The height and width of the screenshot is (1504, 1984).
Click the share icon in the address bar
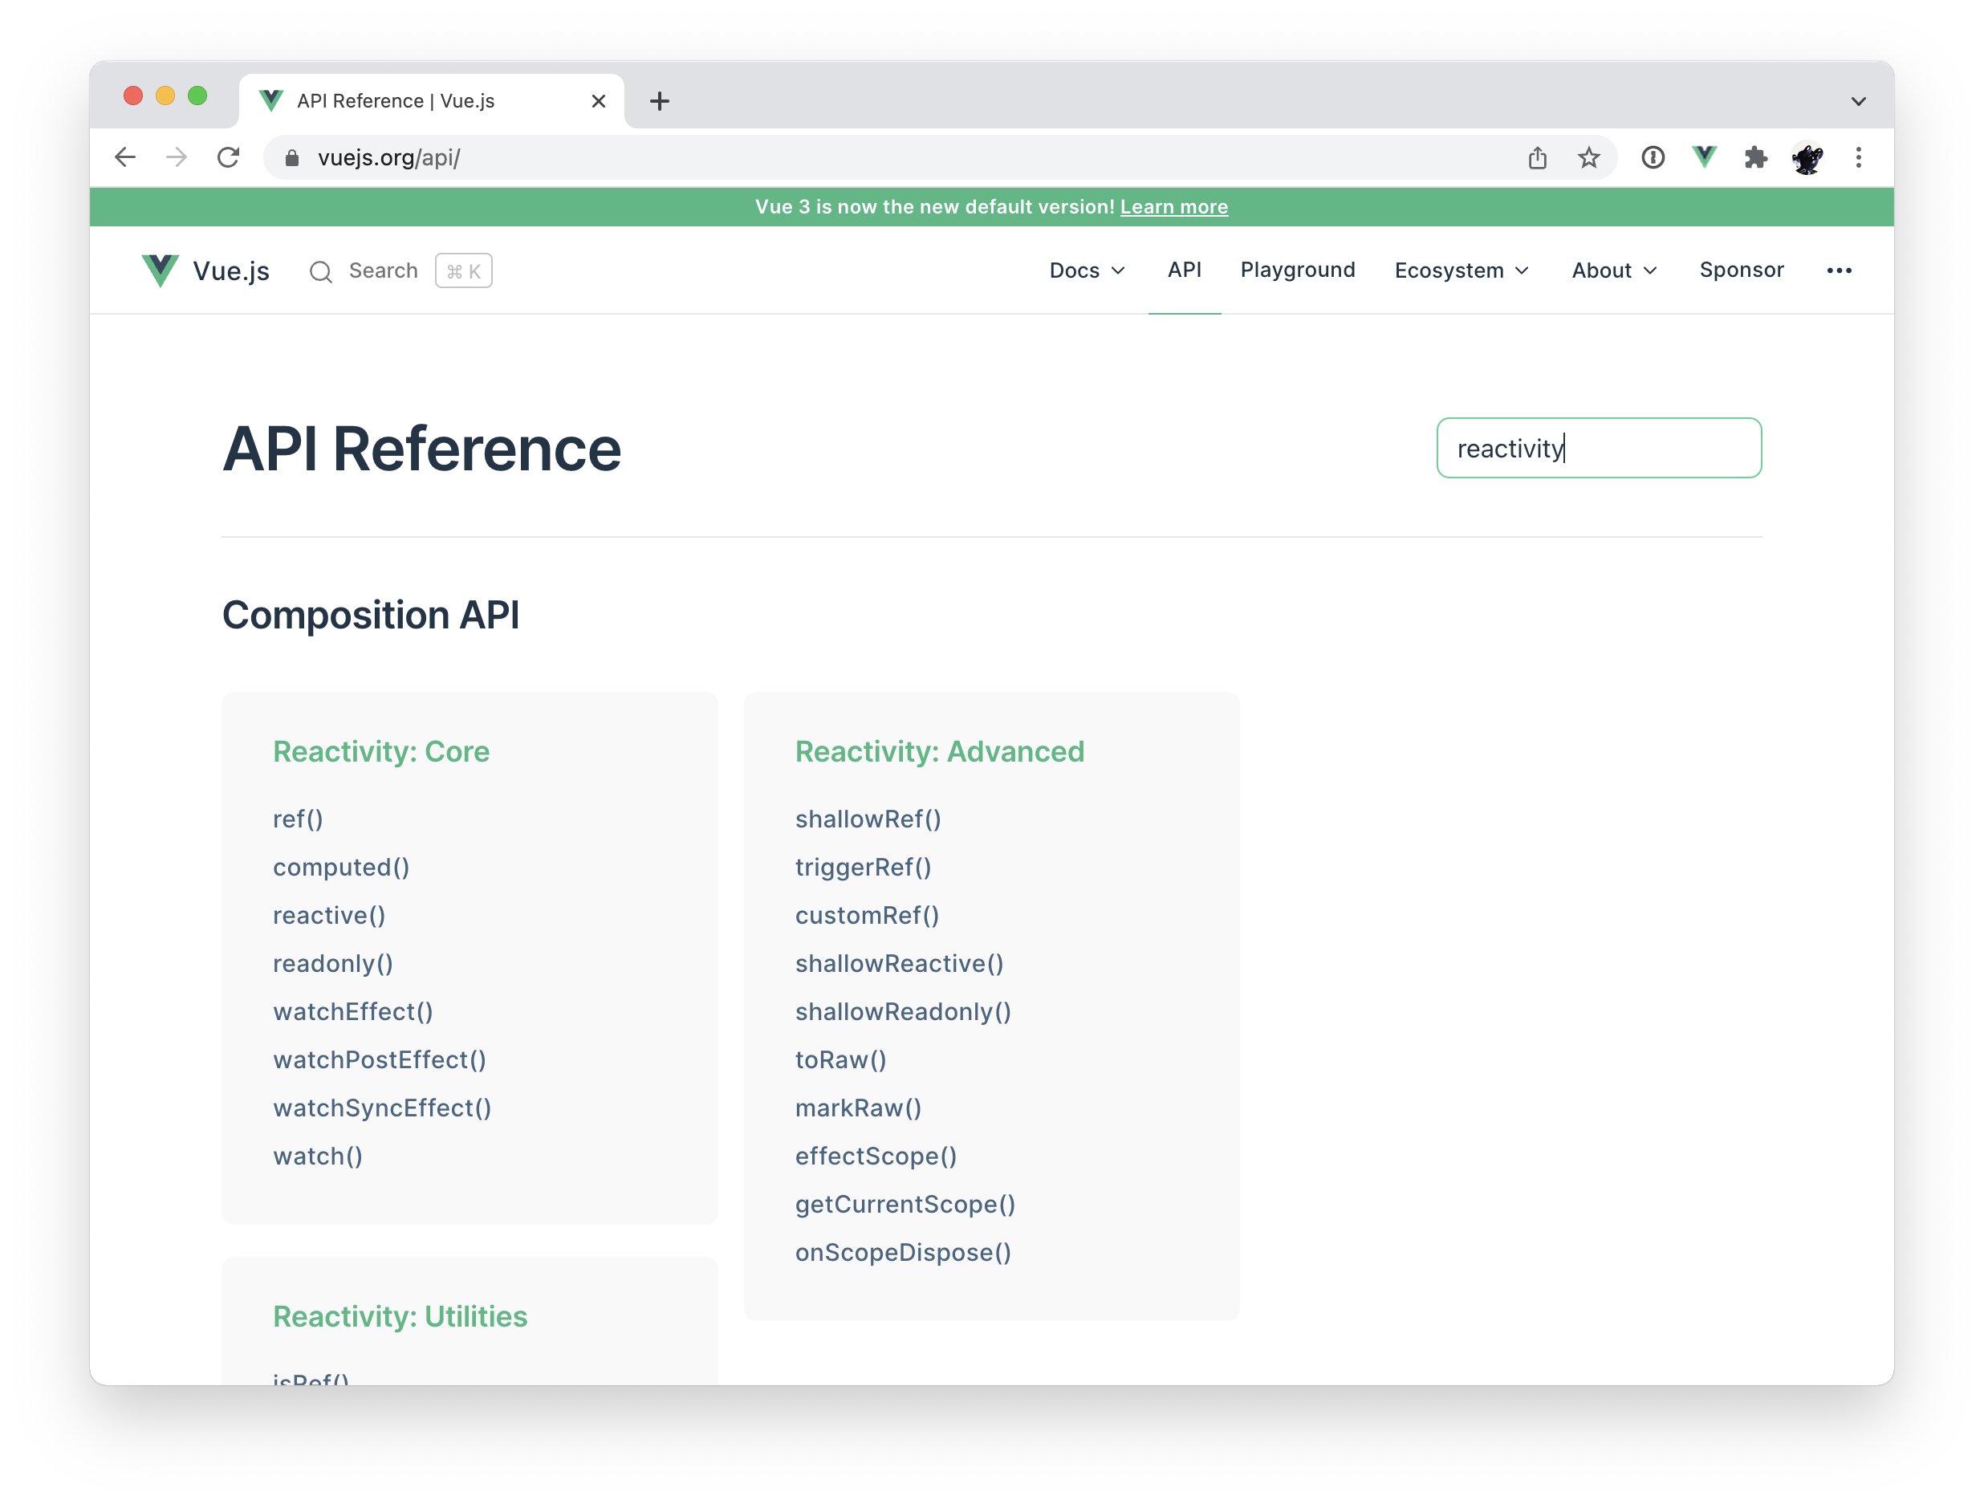pos(1539,157)
